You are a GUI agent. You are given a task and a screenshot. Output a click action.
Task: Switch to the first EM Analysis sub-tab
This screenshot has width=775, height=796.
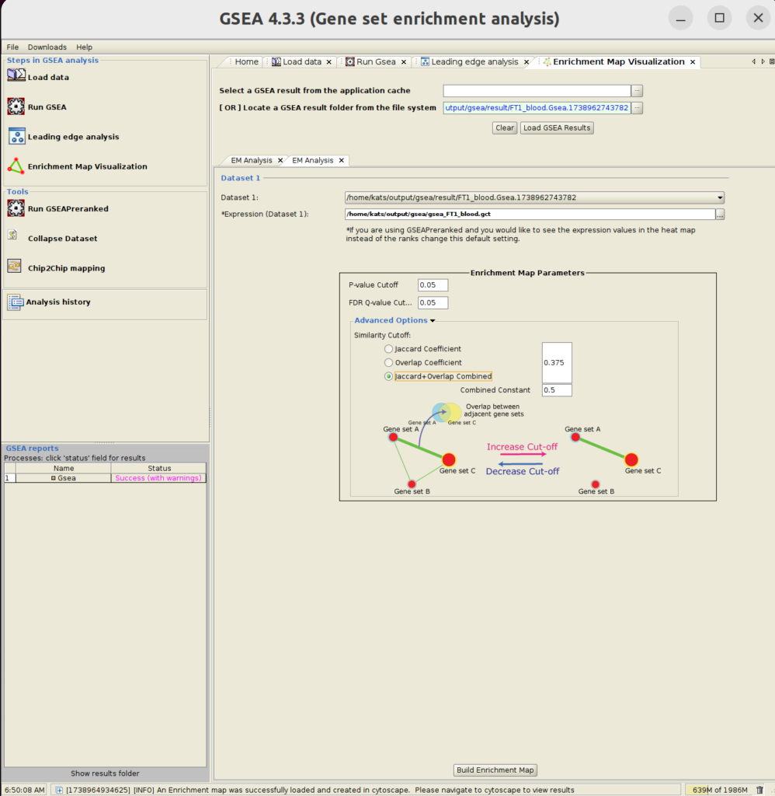coord(252,160)
